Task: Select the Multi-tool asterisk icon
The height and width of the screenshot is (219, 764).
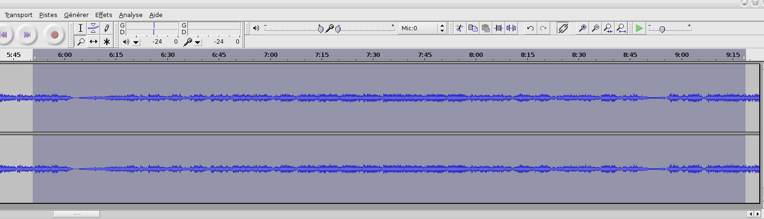Action: coord(107,42)
